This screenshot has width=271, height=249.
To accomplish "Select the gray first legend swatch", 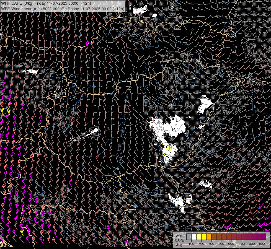I will click(189, 237).
